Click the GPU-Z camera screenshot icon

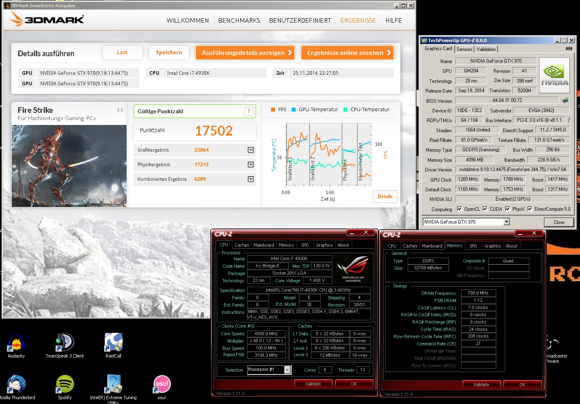click(x=569, y=49)
